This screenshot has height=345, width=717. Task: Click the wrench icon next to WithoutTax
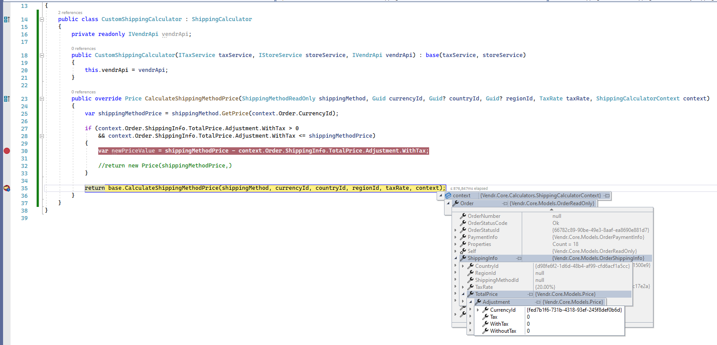(485, 331)
